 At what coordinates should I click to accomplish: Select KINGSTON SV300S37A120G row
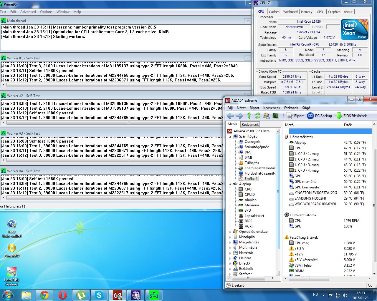(328, 193)
